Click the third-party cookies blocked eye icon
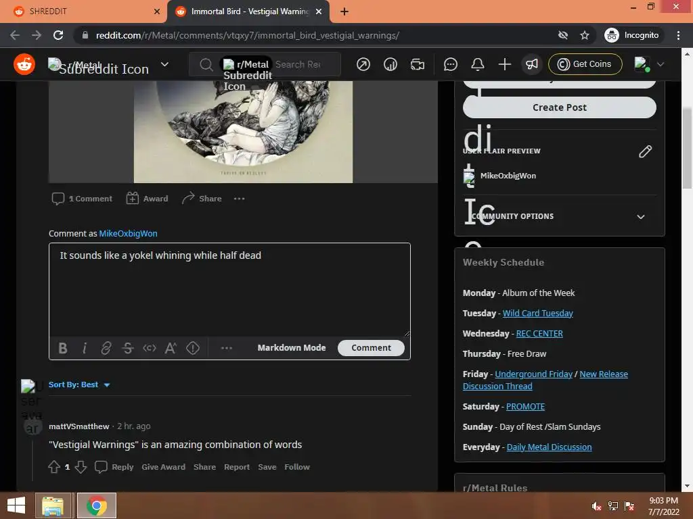Viewport: 693px width, 519px height. pos(562,35)
